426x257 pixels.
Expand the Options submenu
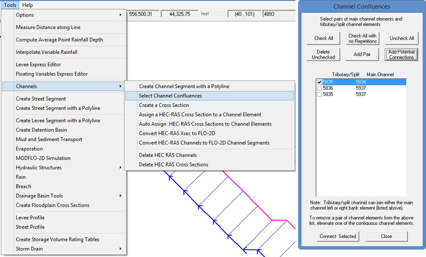(x=68, y=15)
